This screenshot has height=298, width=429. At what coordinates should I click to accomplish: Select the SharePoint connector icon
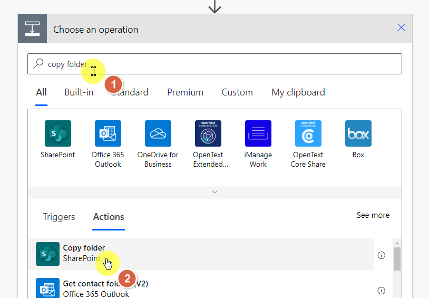coord(58,133)
